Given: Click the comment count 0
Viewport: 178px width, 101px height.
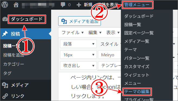Looking at the screenshot, I should [69, 5].
